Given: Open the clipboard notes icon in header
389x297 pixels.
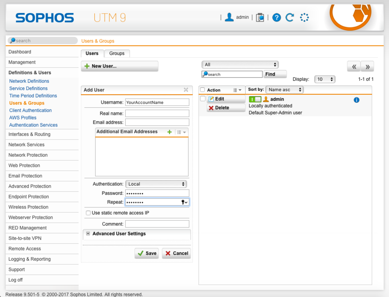Looking at the screenshot, I should tap(260, 17).
